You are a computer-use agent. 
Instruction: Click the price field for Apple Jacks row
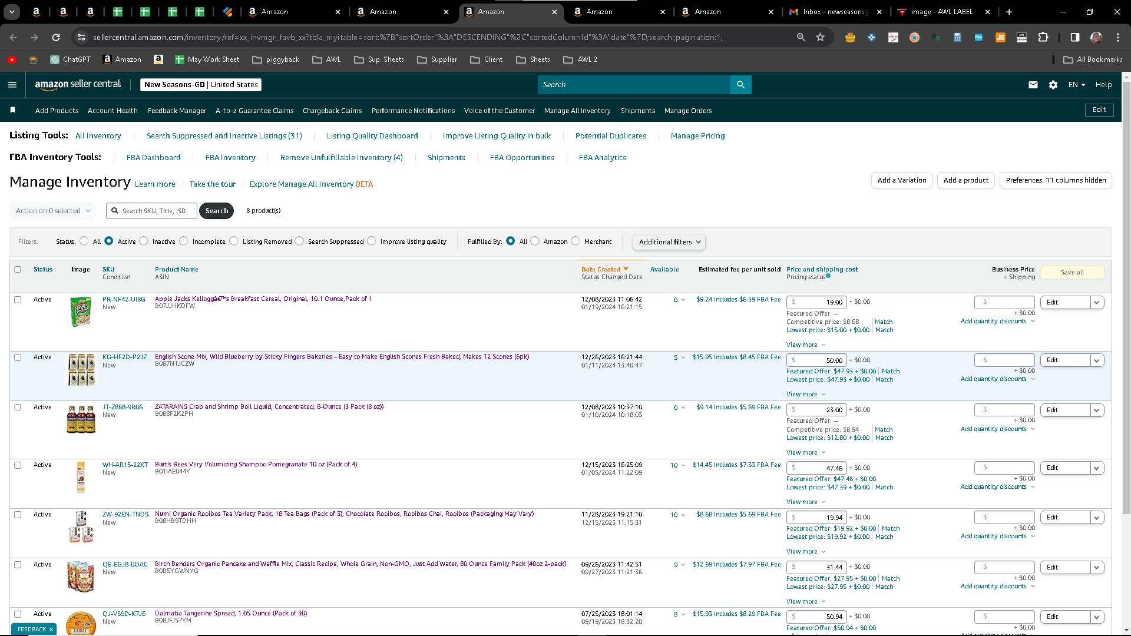pos(816,302)
